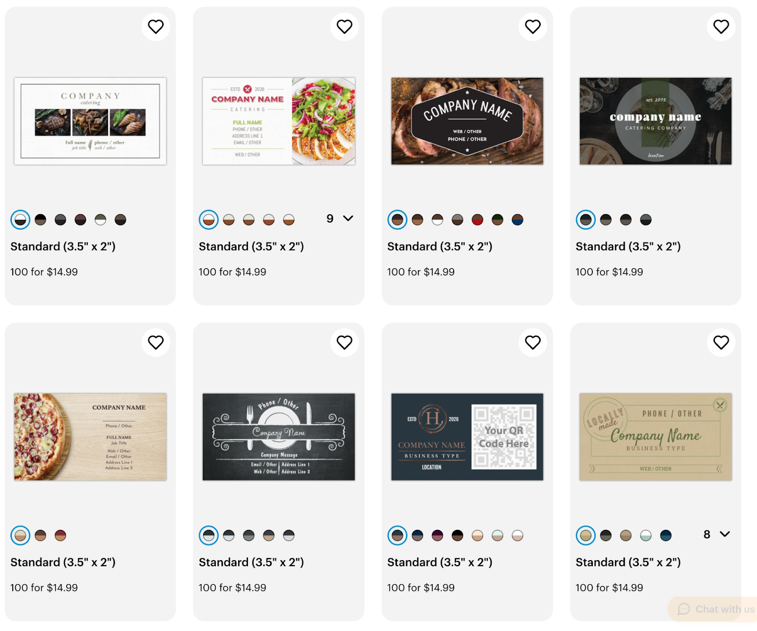Pick the dark green swatch on meat card

[x=497, y=219]
